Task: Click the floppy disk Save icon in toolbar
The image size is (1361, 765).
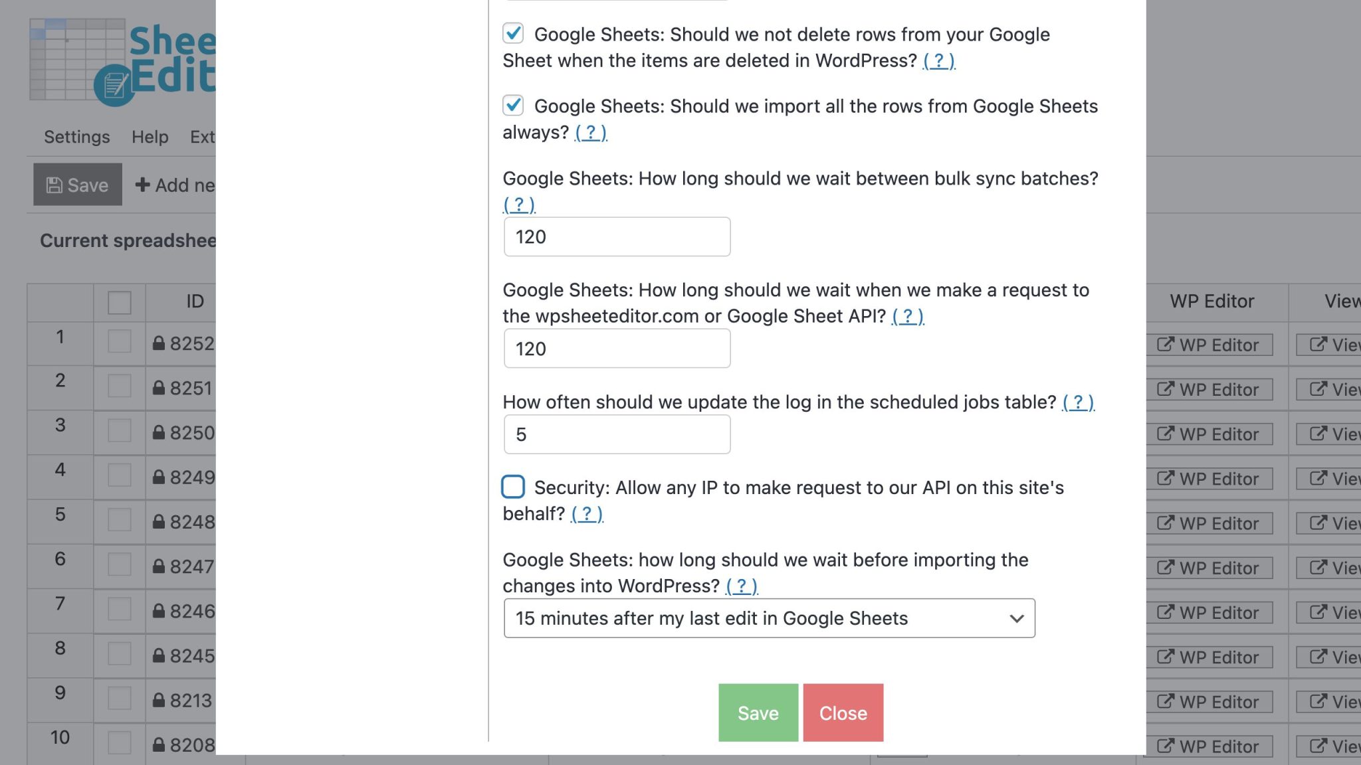Action: point(54,185)
